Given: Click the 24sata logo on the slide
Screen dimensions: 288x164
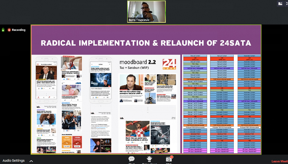Looking at the screenshot, I should tap(169, 64).
